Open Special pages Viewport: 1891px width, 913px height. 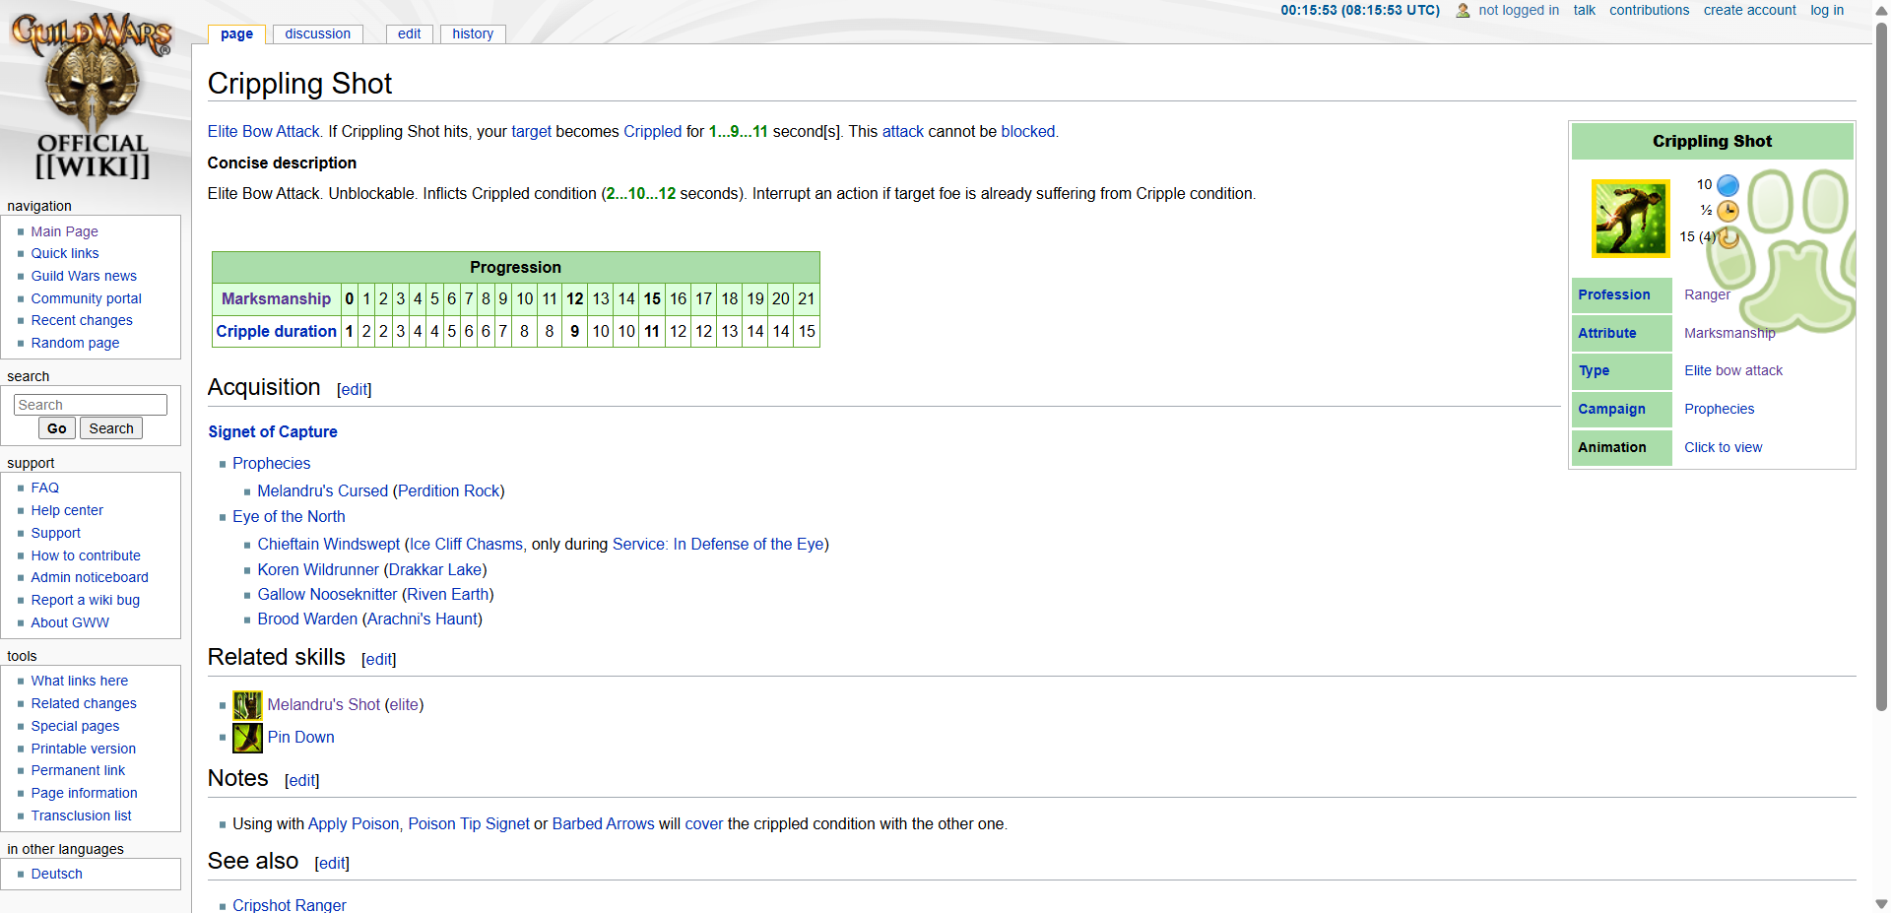pos(75,726)
